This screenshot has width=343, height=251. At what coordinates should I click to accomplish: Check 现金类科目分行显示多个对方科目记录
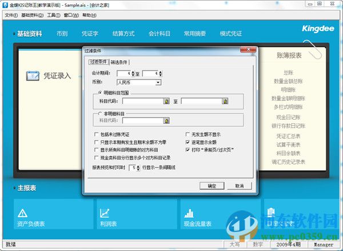point(96,158)
